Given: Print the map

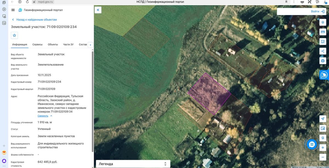Looking at the screenshot, I should click(323, 61).
